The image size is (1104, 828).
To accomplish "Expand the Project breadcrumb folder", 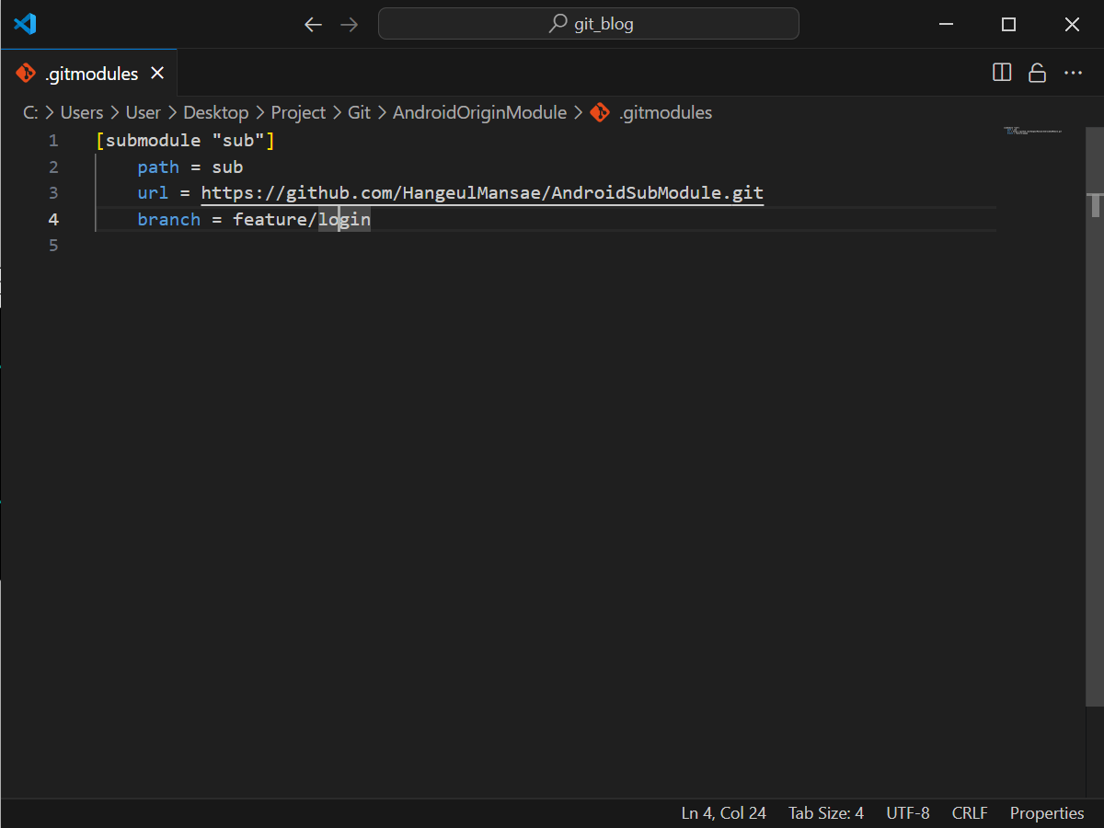I will pos(298,112).
